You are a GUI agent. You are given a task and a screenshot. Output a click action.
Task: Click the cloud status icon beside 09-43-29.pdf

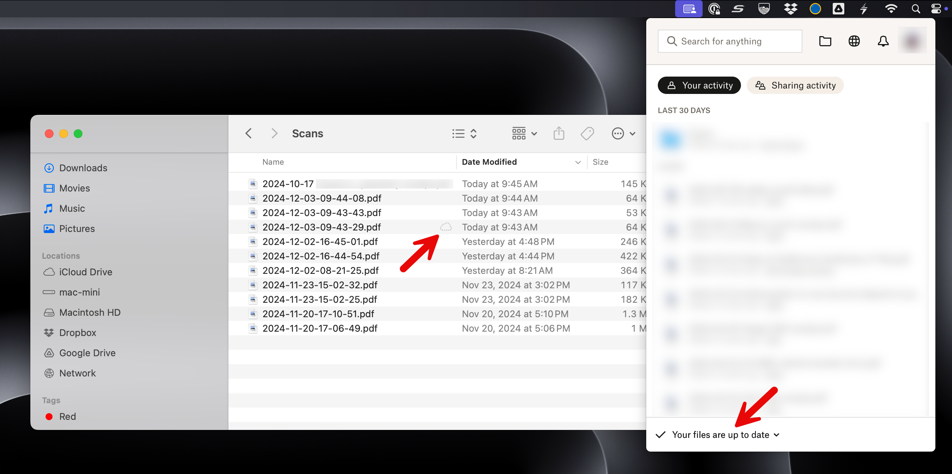446,227
